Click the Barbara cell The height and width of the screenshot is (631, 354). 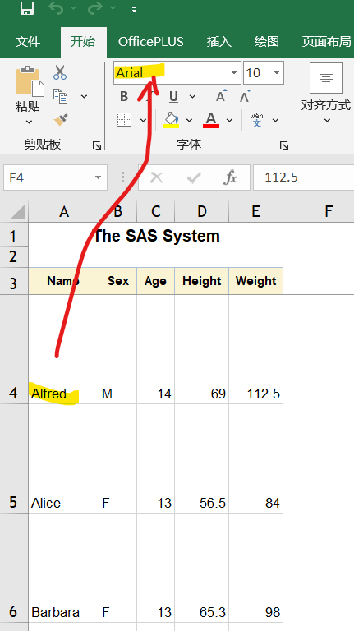[63, 569]
